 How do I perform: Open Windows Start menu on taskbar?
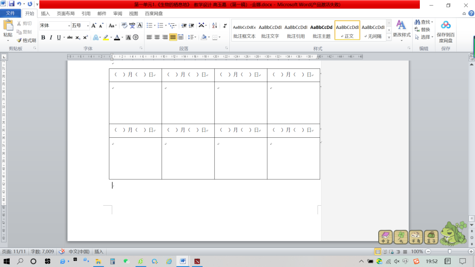(6, 261)
